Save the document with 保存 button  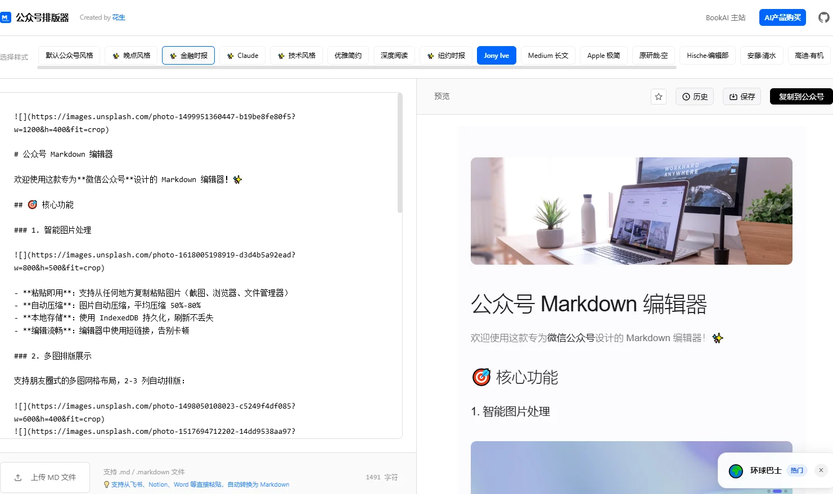coord(742,97)
